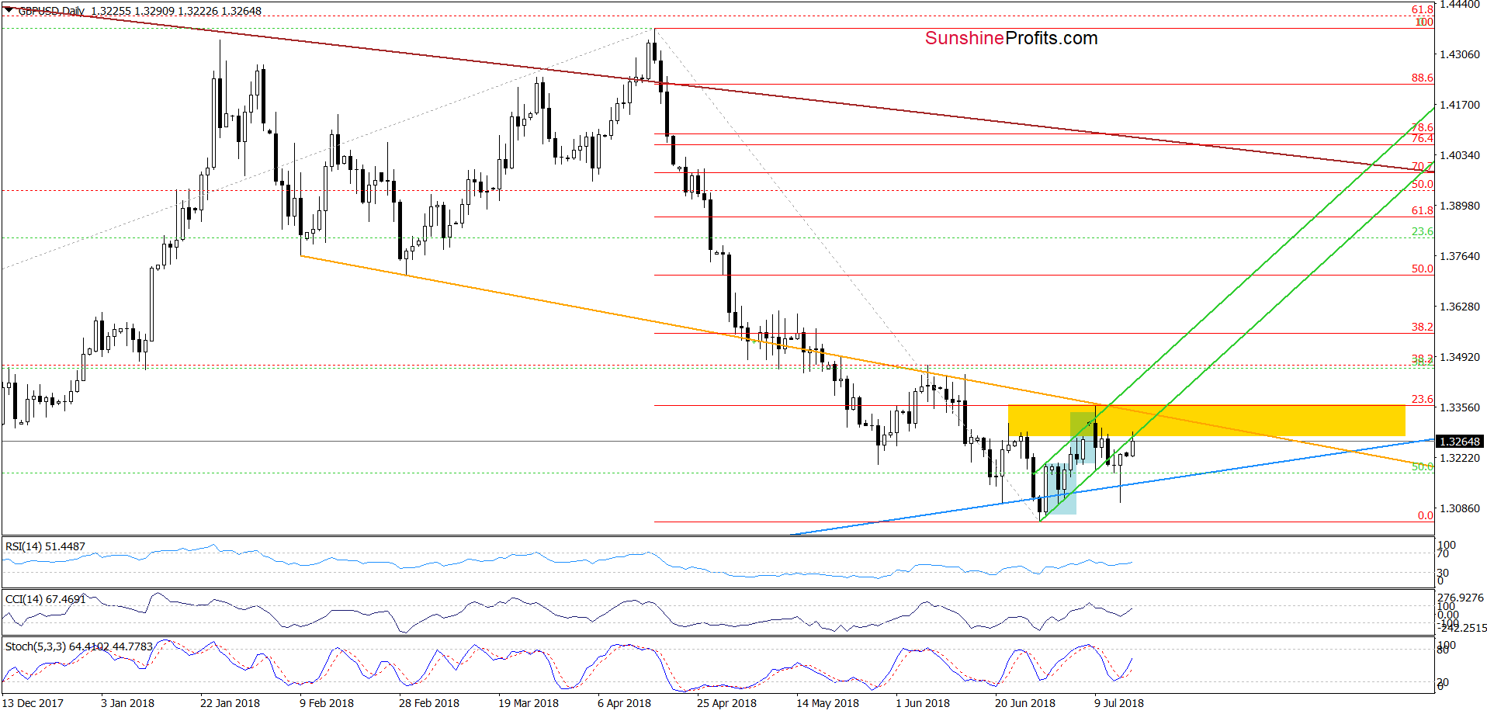Click the 1.41700 price axis value
1487x714 pixels.
pyautogui.click(x=1459, y=105)
